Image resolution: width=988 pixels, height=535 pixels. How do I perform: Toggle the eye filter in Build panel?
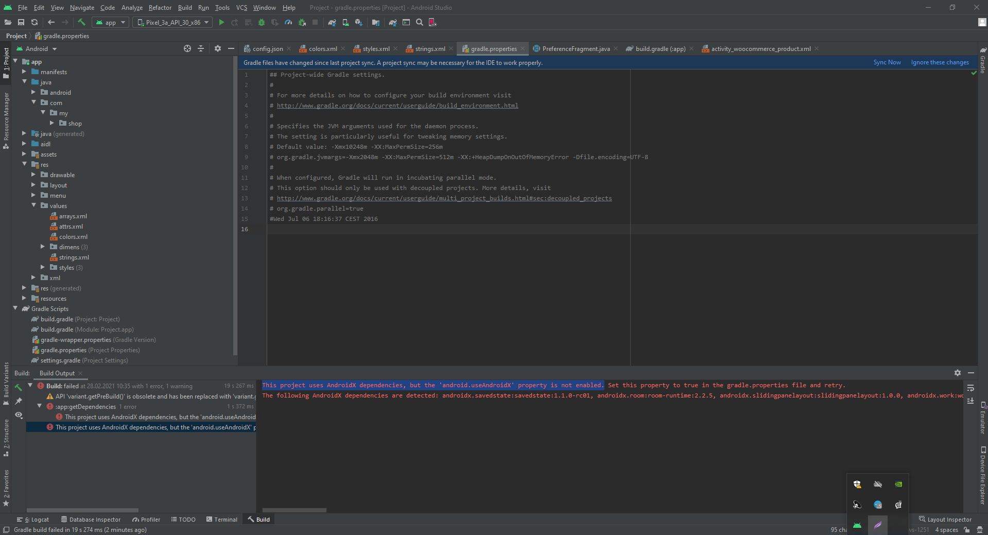pyautogui.click(x=19, y=415)
